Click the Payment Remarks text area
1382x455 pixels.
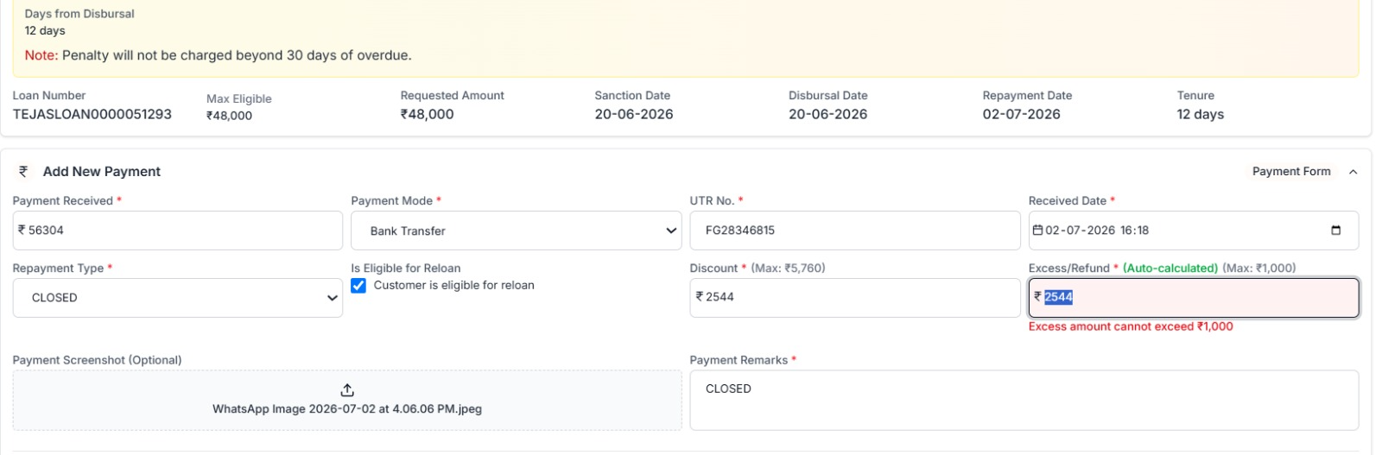coord(1024,400)
